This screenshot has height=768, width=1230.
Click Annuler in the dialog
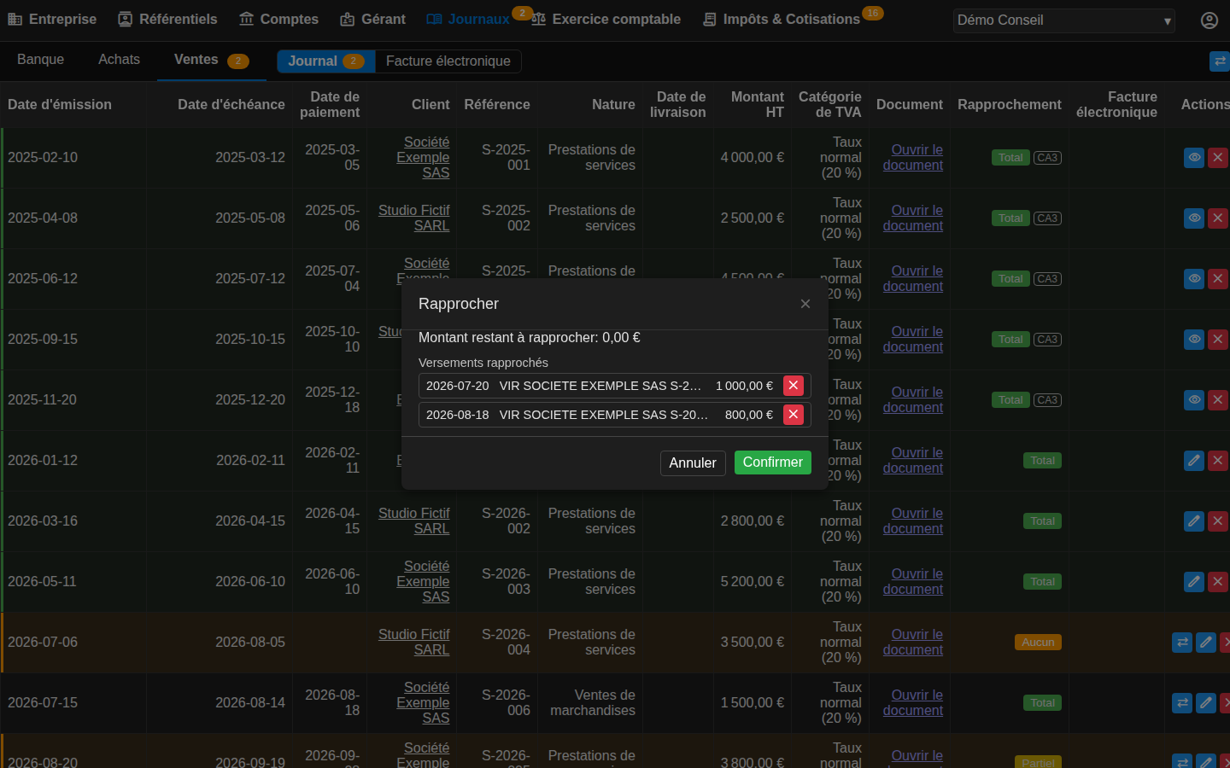(693, 463)
